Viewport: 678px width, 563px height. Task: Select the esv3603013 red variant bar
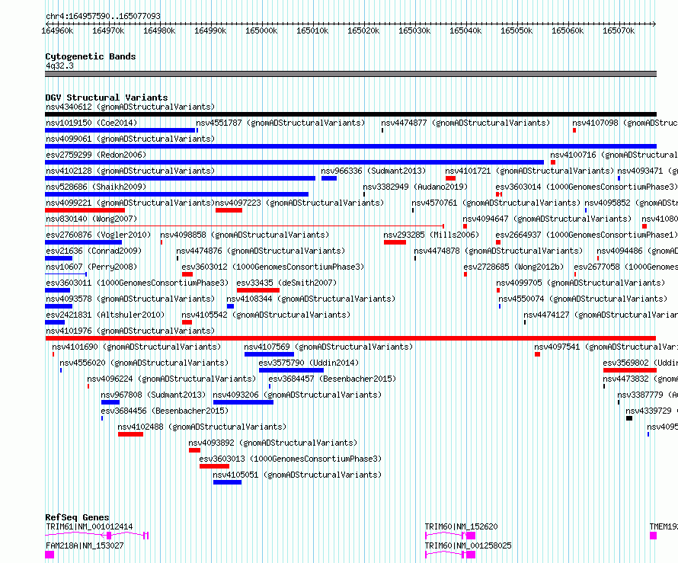tap(215, 466)
